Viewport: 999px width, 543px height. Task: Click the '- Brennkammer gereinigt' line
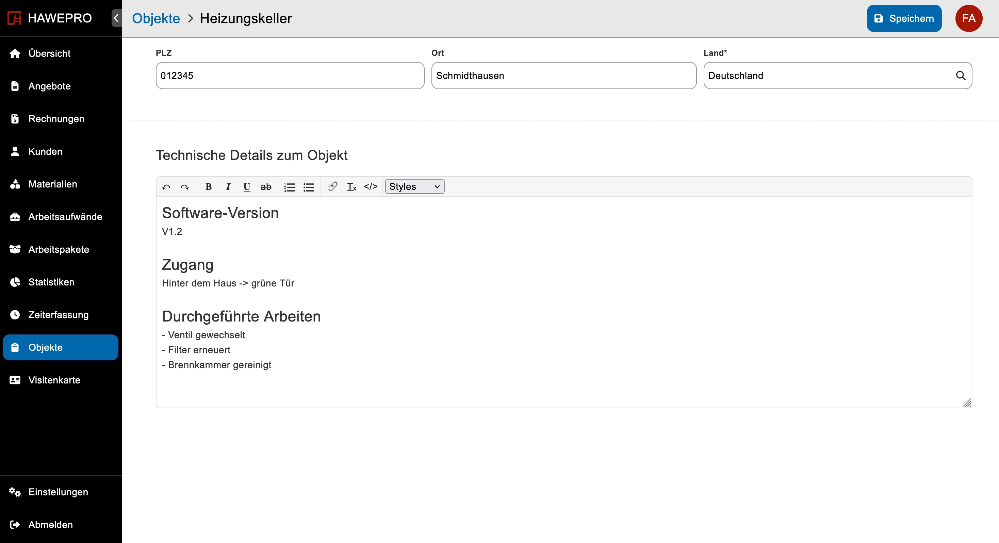[216, 365]
